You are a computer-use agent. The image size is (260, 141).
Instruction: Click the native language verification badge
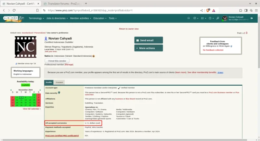click(x=94, y=56)
